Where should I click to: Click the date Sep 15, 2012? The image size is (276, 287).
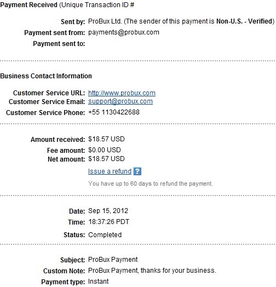click(108, 211)
